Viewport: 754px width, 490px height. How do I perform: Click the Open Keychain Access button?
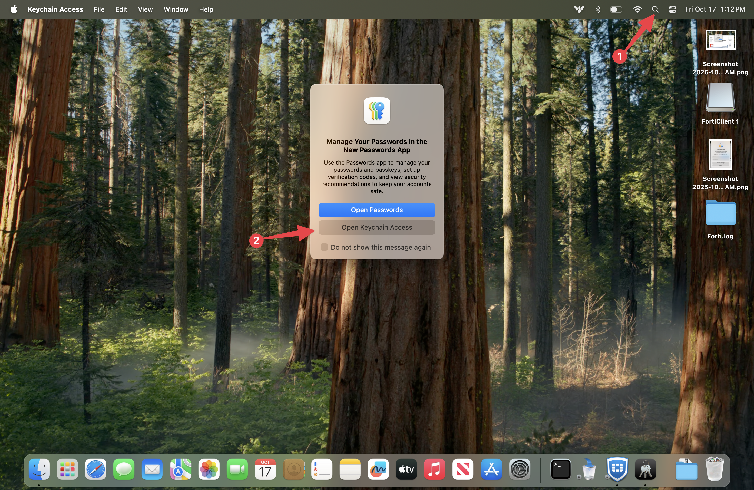(x=377, y=228)
